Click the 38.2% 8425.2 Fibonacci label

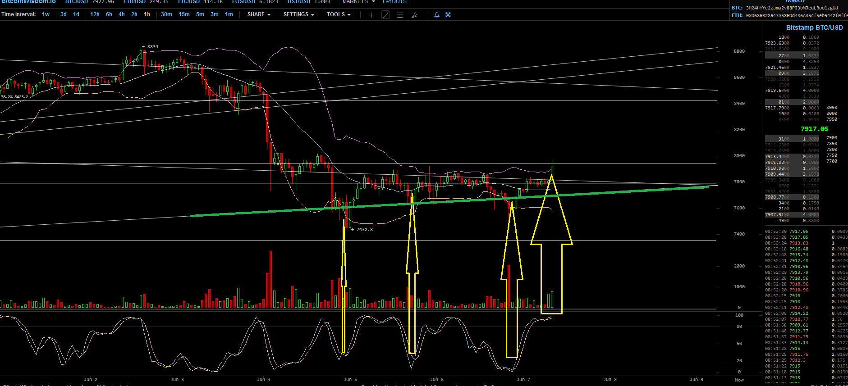14,96
